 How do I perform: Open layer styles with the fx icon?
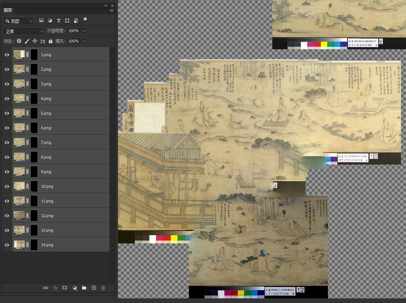(x=54, y=288)
